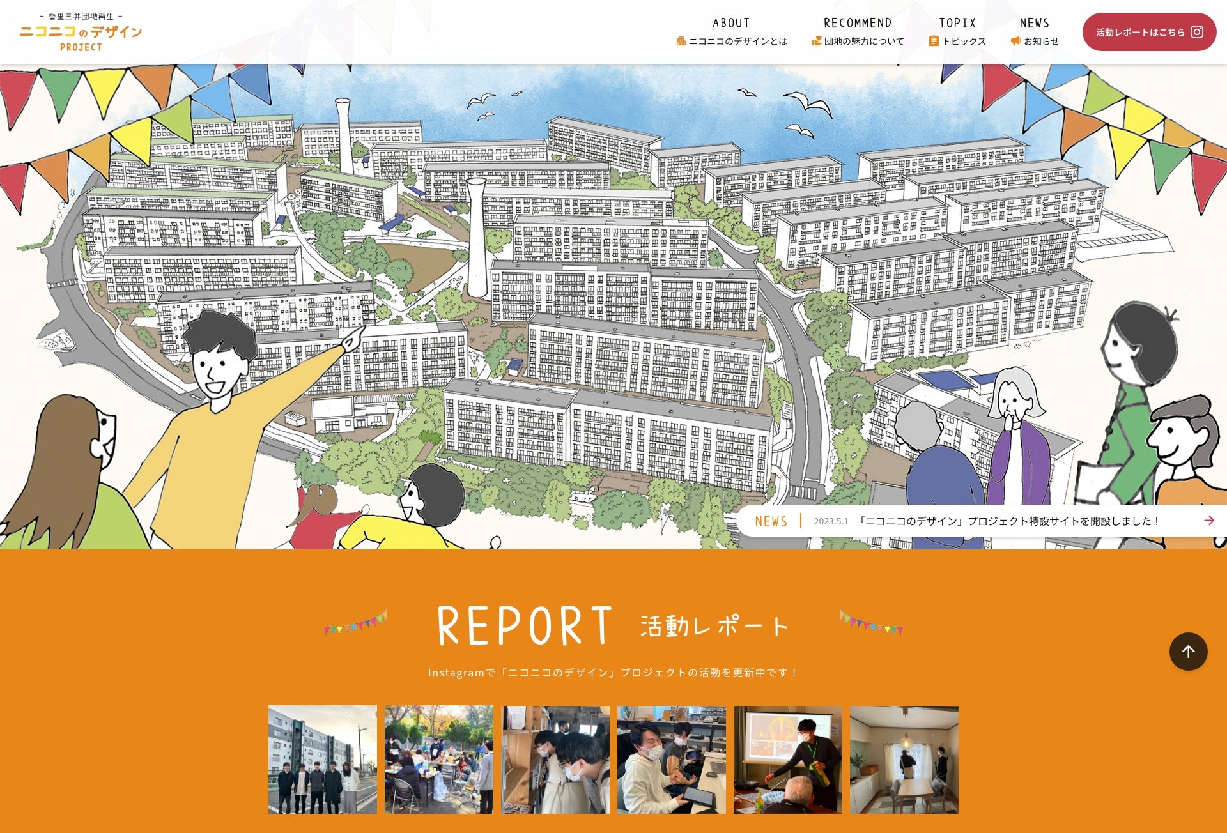Screen dimensions: 1227x833
Task: Click the building icon beside ABOUT
Action: tap(680, 40)
